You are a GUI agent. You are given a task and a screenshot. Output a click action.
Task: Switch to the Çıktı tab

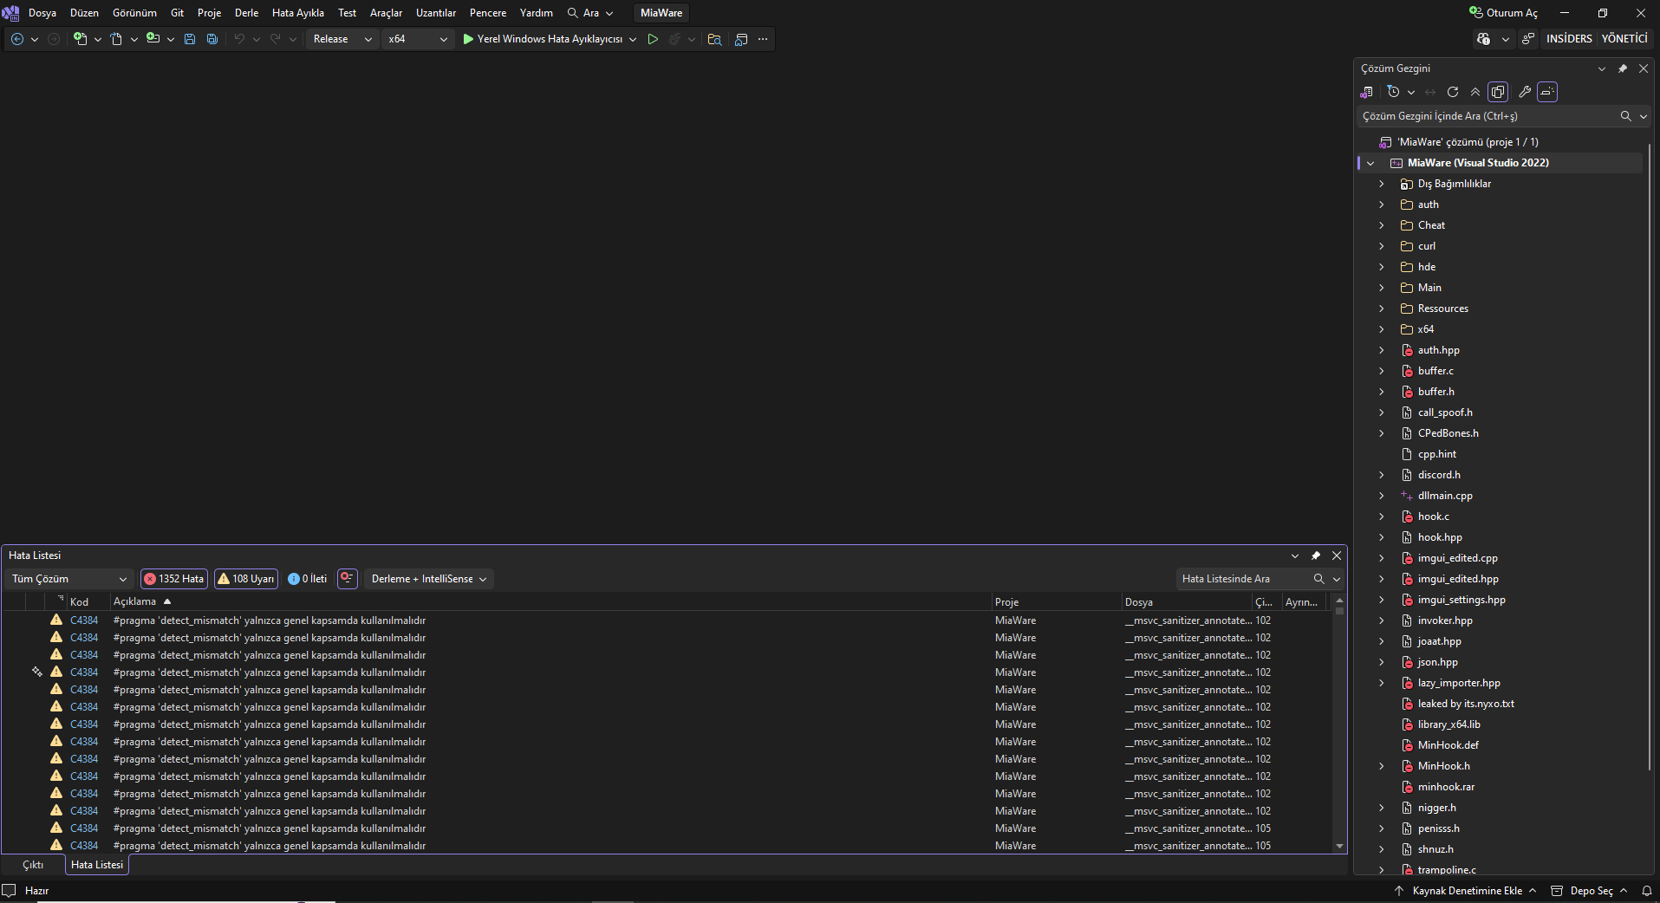coord(33,865)
